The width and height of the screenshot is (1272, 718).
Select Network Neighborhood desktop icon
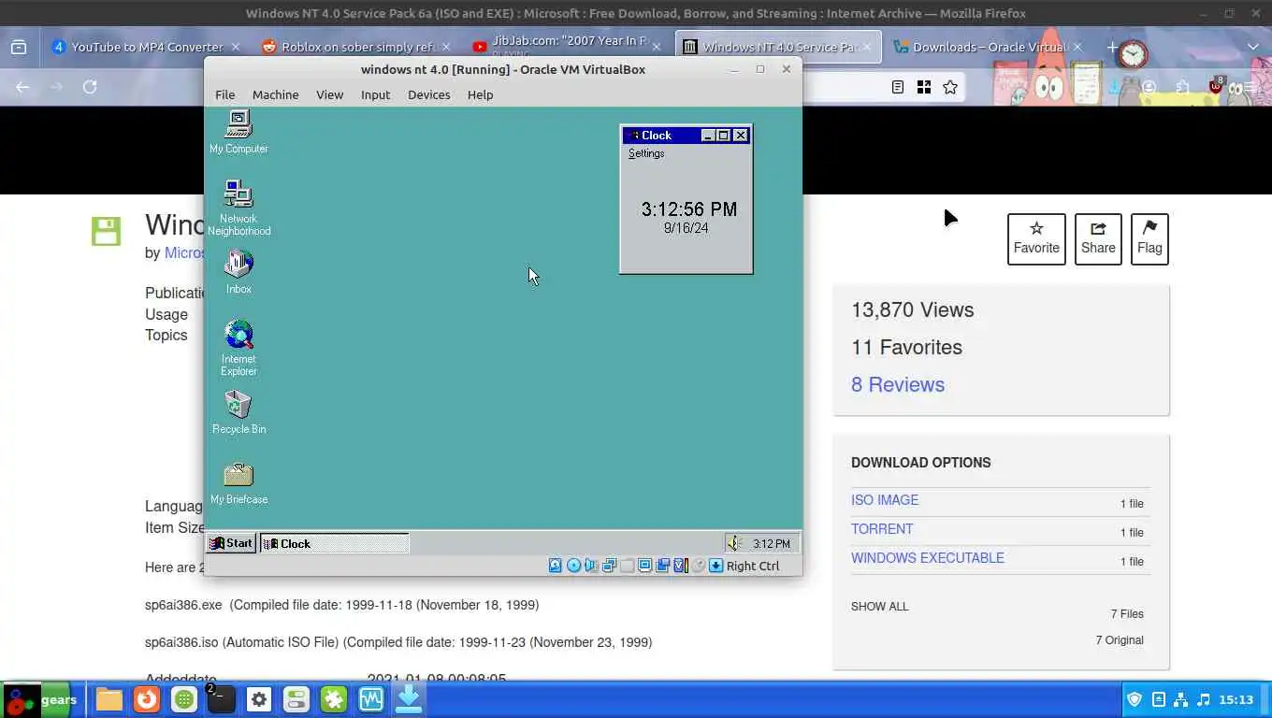coord(238,208)
